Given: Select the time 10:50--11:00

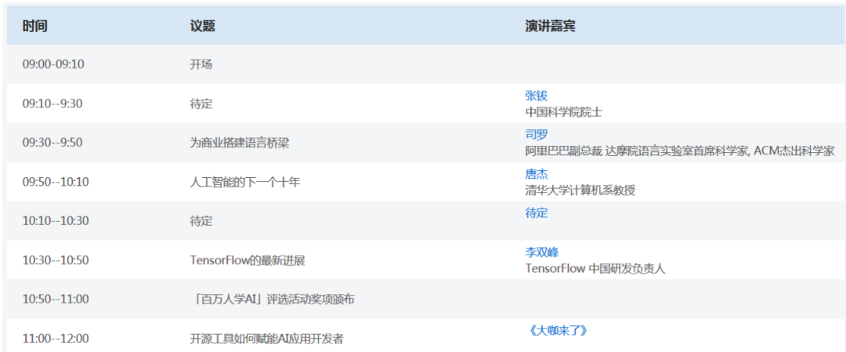Looking at the screenshot, I should [55, 299].
